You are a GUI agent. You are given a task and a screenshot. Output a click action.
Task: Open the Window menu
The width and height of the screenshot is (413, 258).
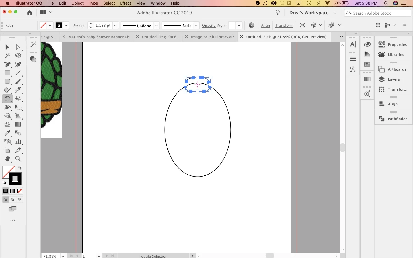pyautogui.click(x=158, y=3)
